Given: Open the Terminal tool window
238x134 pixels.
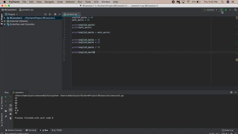Looking at the screenshot, I should (31, 130).
